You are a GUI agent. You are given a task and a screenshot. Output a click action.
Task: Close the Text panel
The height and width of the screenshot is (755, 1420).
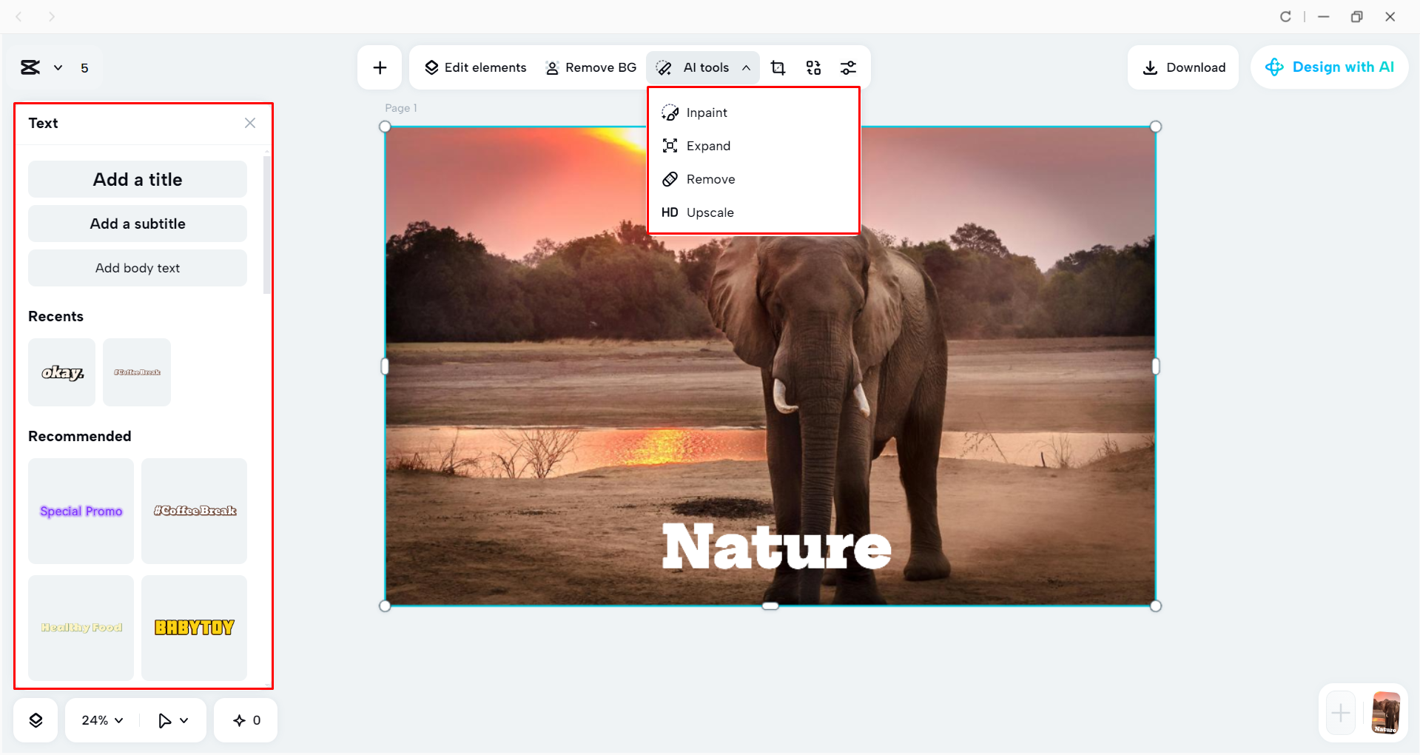click(249, 123)
